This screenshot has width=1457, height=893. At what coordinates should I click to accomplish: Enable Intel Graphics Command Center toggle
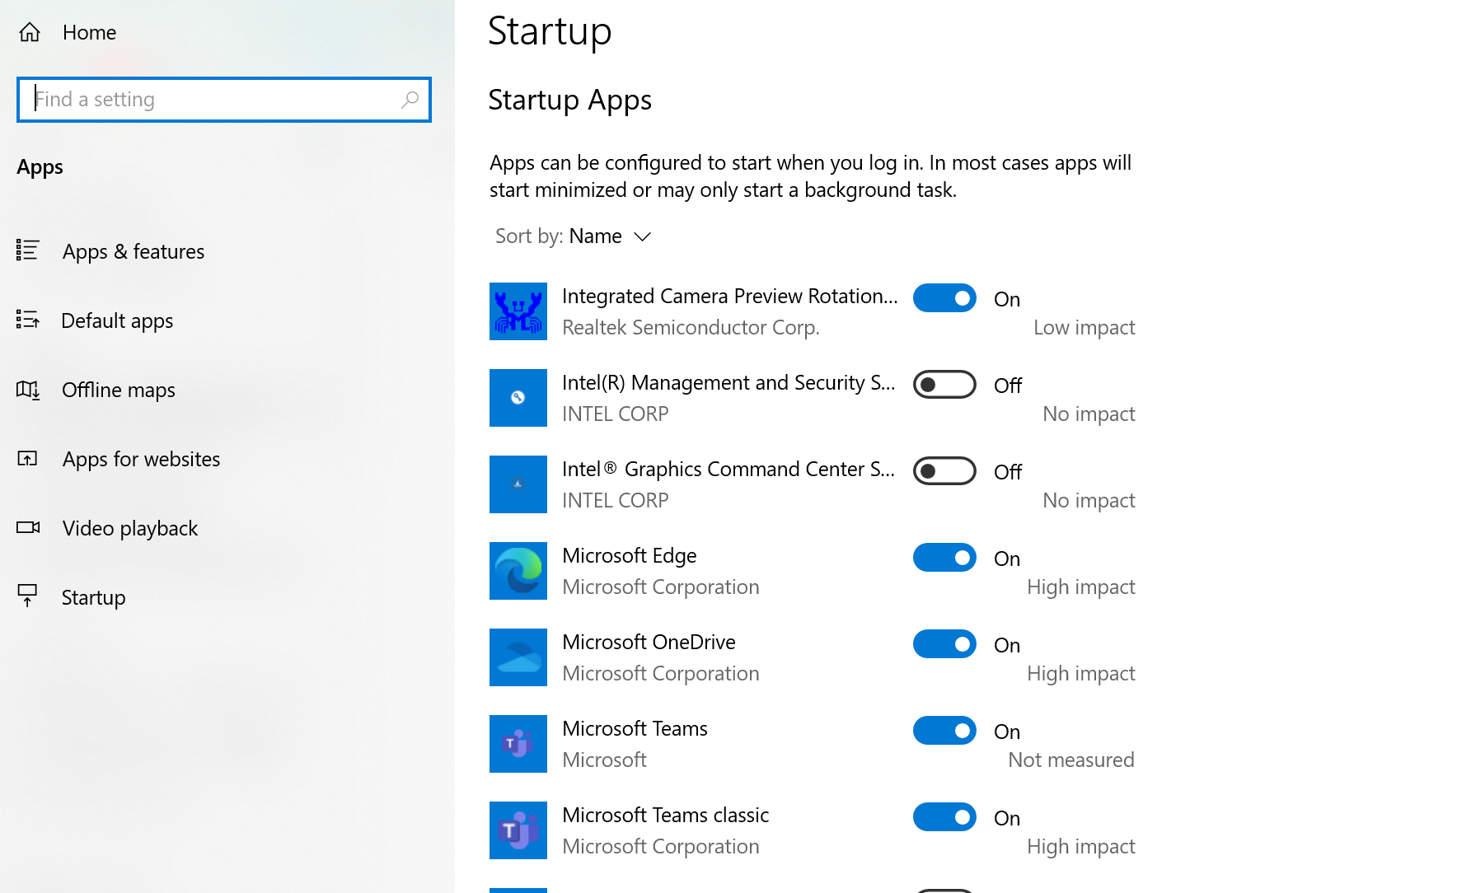(x=944, y=471)
